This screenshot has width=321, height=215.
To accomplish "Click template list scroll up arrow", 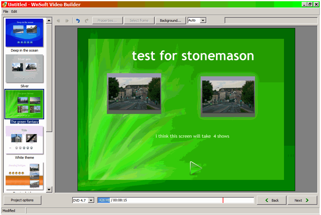I will (x=49, y=21).
